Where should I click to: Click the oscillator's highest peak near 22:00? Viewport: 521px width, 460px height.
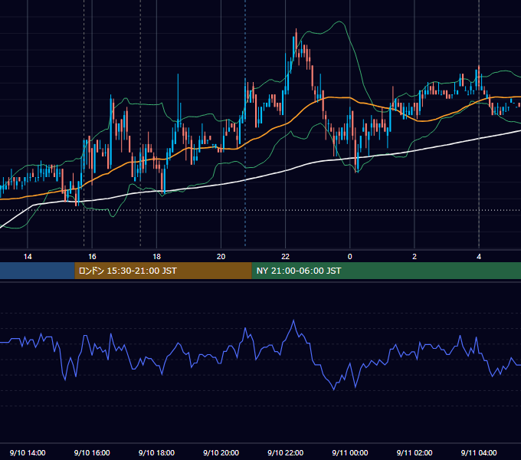(x=293, y=320)
